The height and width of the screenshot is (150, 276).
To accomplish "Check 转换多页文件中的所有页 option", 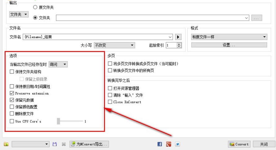I will (x=110, y=70).
